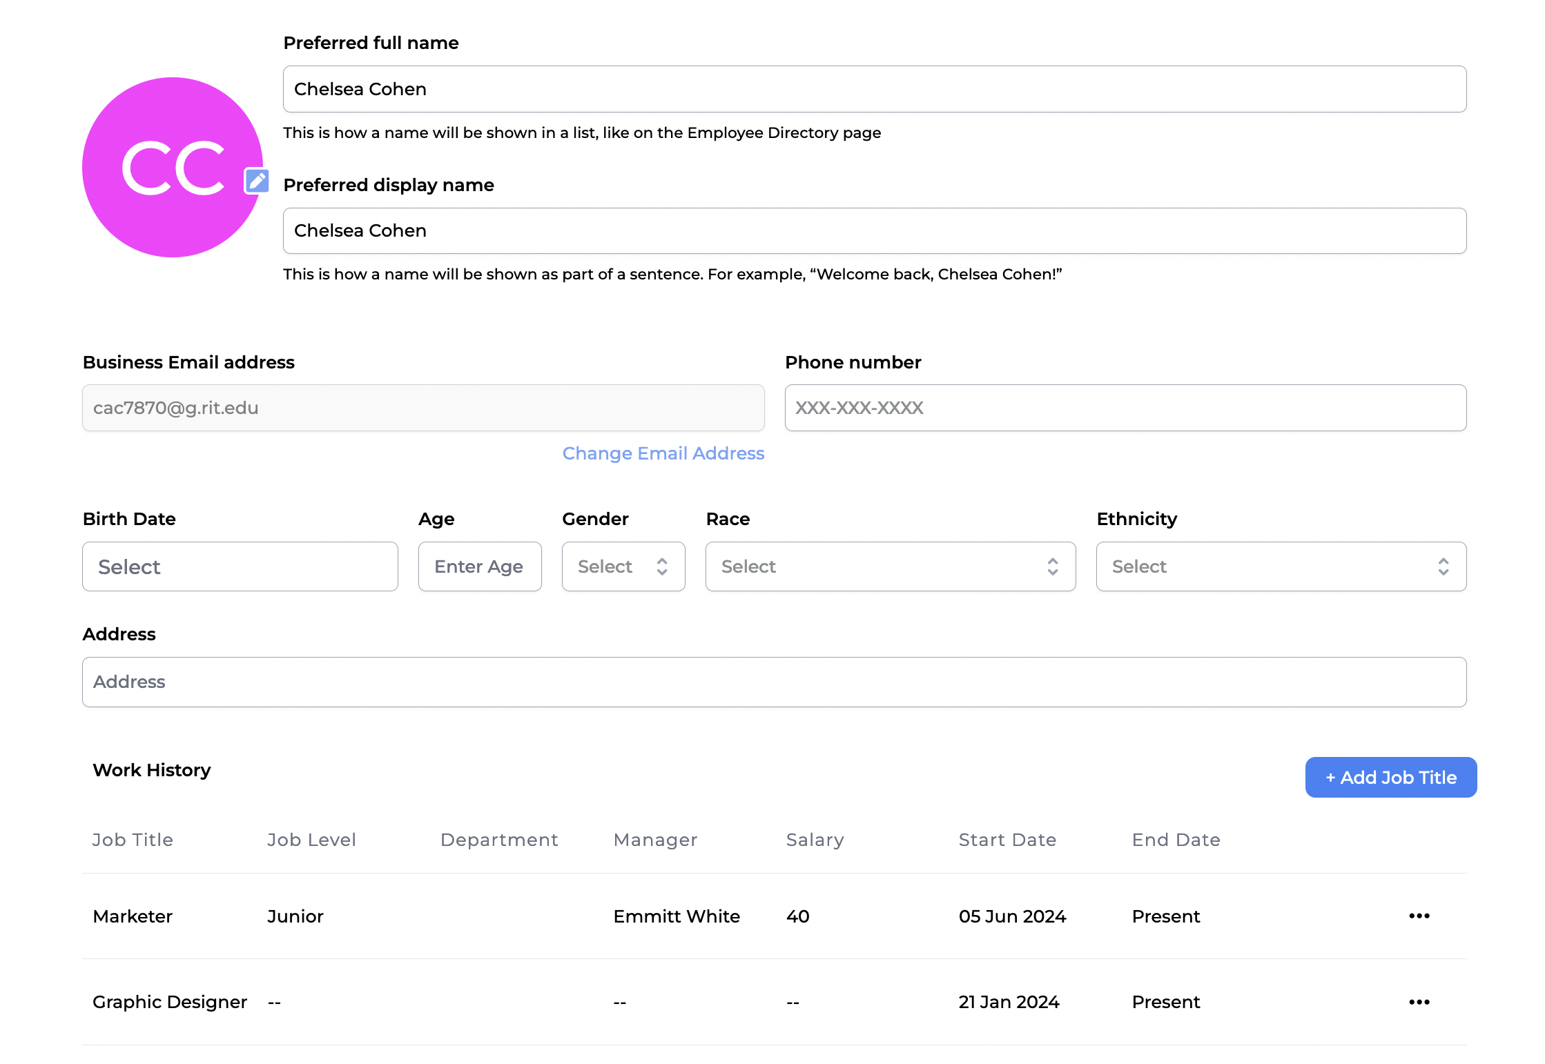Click the pink CC profile avatar

coord(172,167)
